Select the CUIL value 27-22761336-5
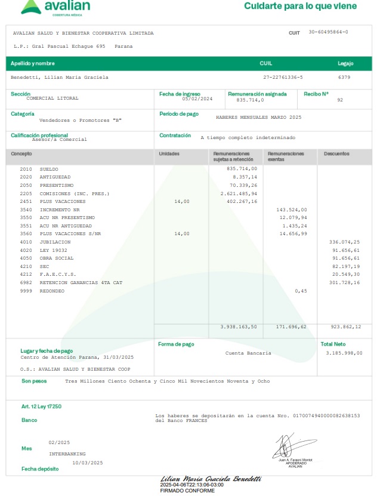The image size is (377, 496). click(x=283, y=78)
